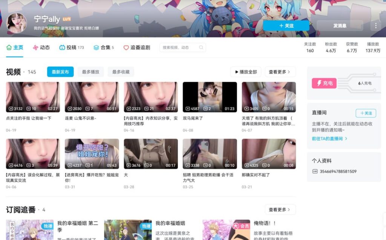
Task: Click the search magnifier icon
Action: 201,48
